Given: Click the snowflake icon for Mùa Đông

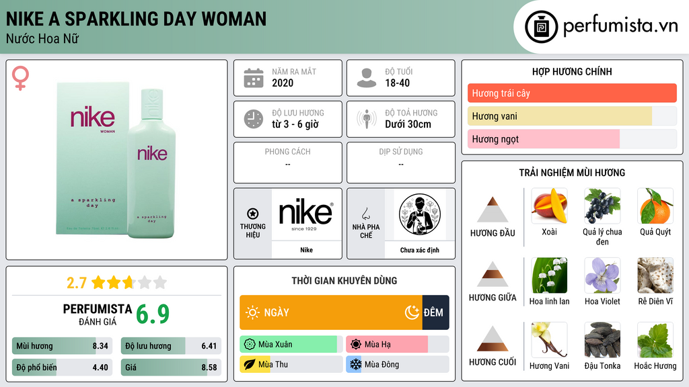Looking at the screenshot, I should pos(356,364).
